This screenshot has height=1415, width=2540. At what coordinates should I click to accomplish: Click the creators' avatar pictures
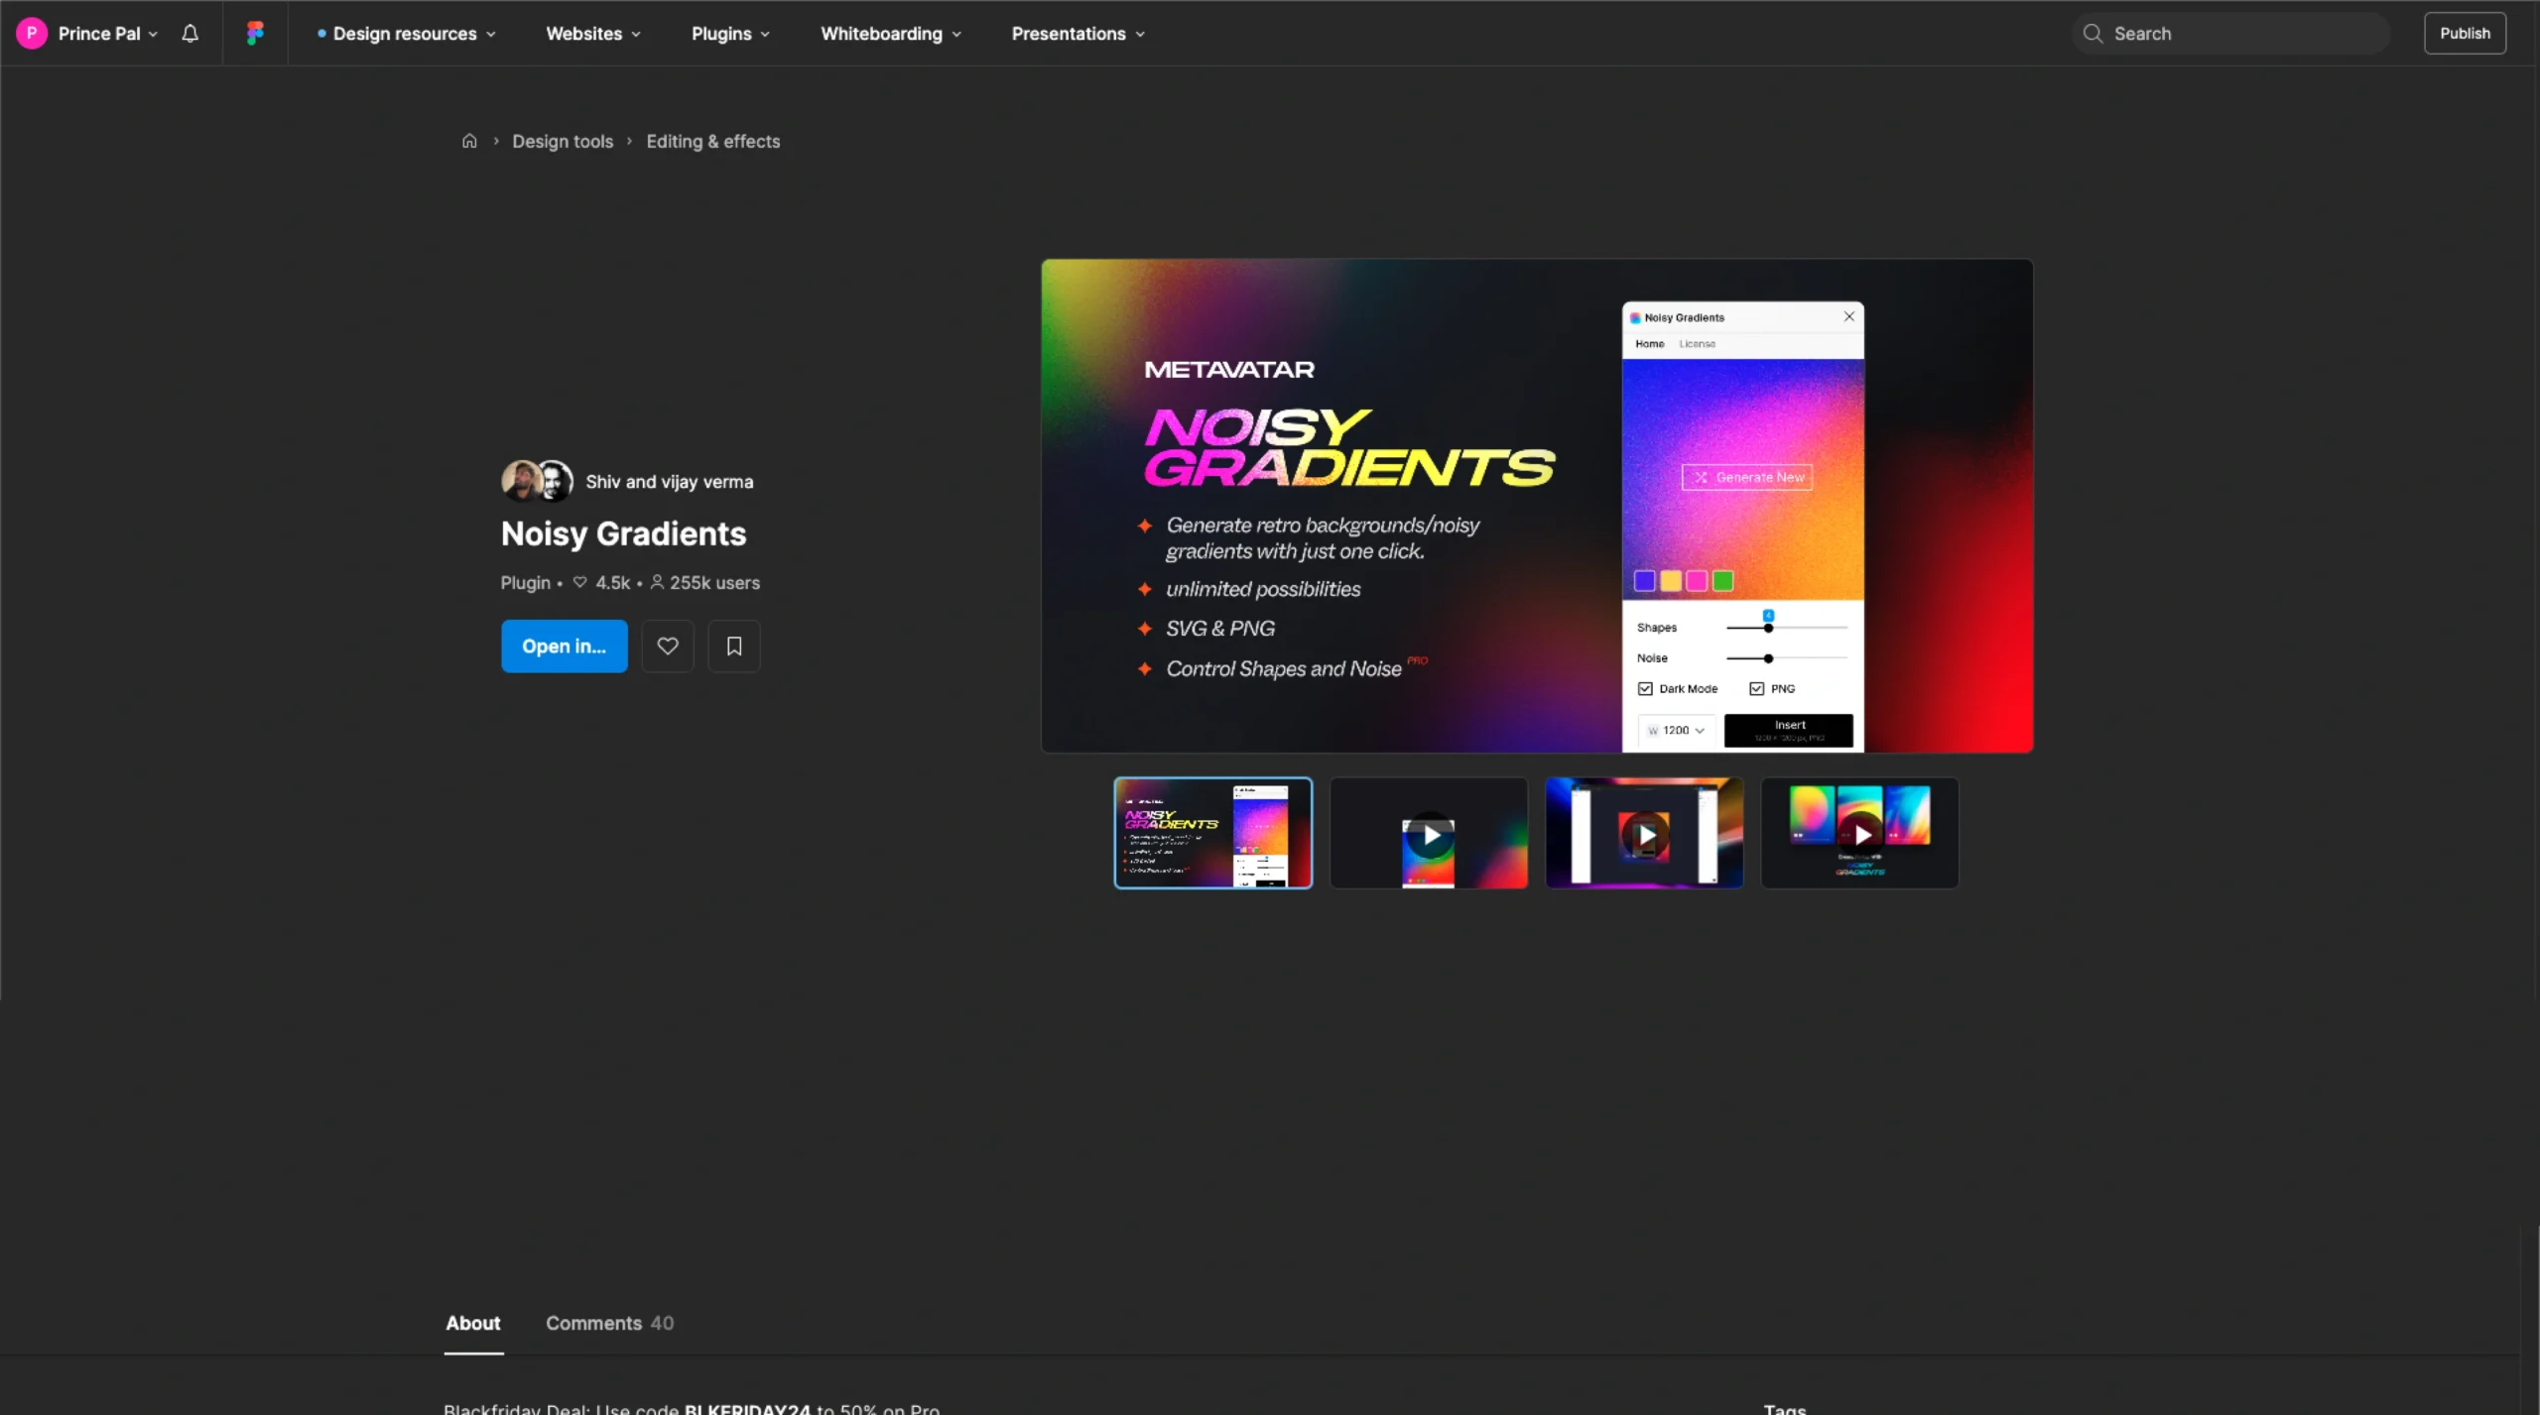click(537, 481)
